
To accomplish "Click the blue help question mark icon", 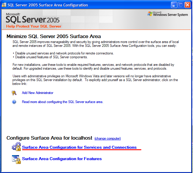I will point(14,102).
